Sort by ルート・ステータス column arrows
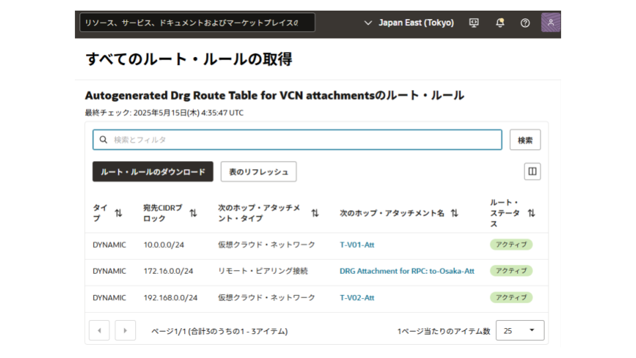The width and height of the screenshot is (636, 358). tap(531, 213)
